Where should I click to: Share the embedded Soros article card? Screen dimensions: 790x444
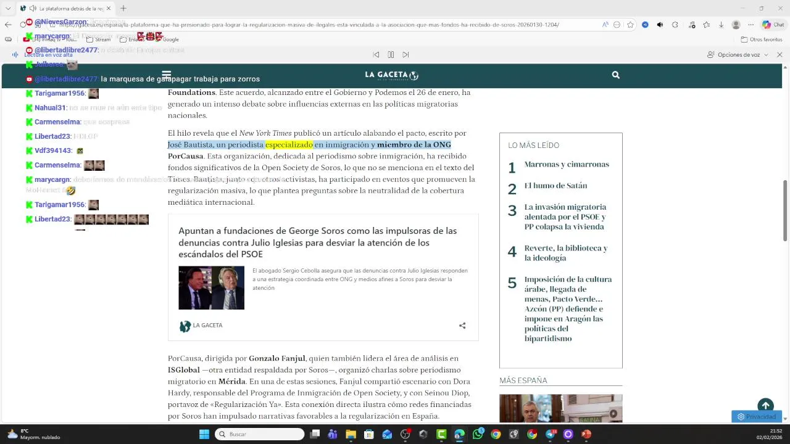coord(462,326)
